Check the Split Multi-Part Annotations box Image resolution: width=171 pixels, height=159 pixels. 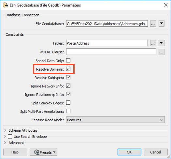(68, 111)
